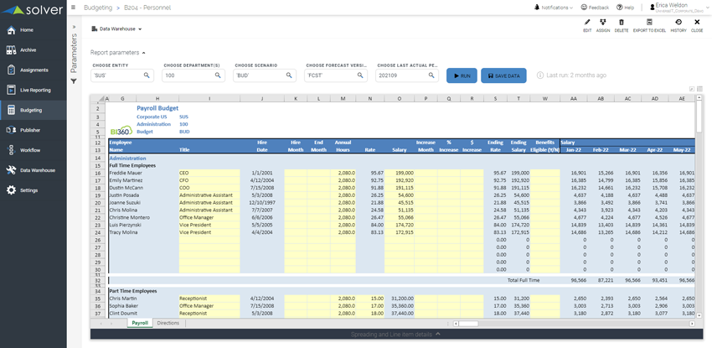This screenshot has width=712, height=348.
Task: Click the Choose Scenario input field
Action: pos(255,75)
